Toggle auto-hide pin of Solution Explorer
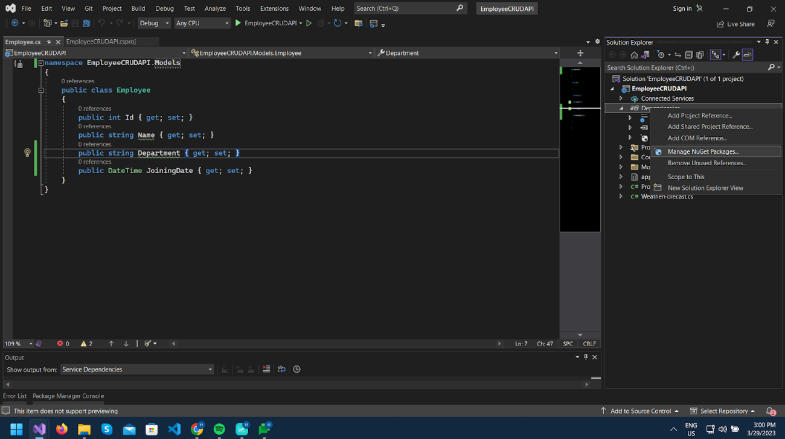This screenshot has width=785, height=439. click(x=767, y=42)
